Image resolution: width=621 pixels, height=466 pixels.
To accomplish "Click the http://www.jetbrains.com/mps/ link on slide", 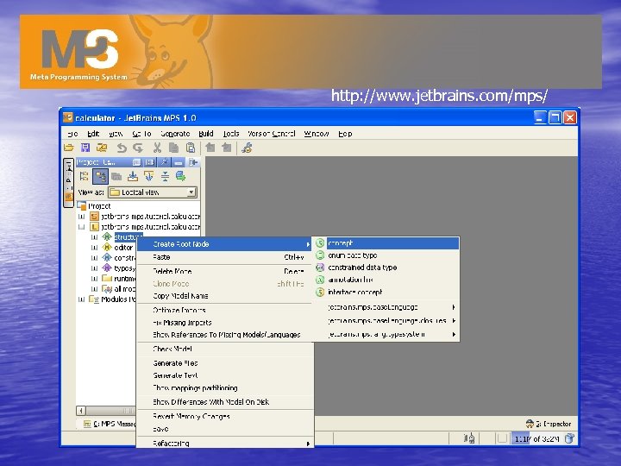I will point(439,96).
